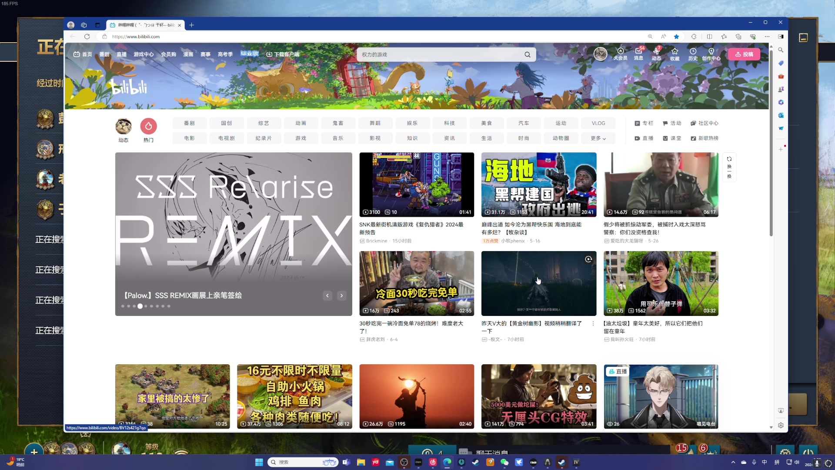Open 动态 feed icon in header
The height and width of the screenshot is (470, 835).
pos(656,54)
